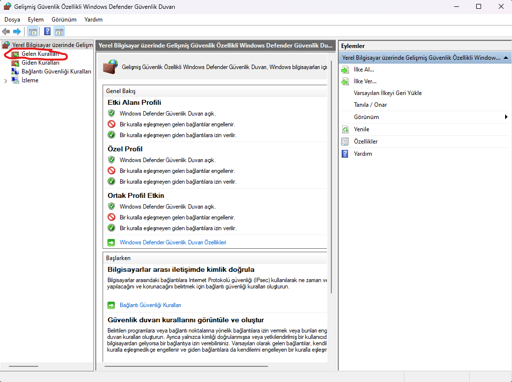Click the firewall icon beside Giden Kuralları

pyautogui.click(x=15, y=63)
